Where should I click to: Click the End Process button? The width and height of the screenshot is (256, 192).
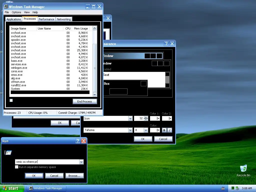point(84,101)
